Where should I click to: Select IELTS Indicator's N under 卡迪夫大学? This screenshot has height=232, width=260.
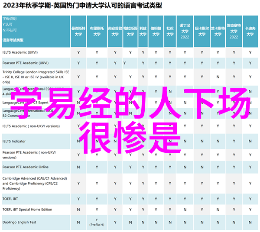tap(250, 141)
